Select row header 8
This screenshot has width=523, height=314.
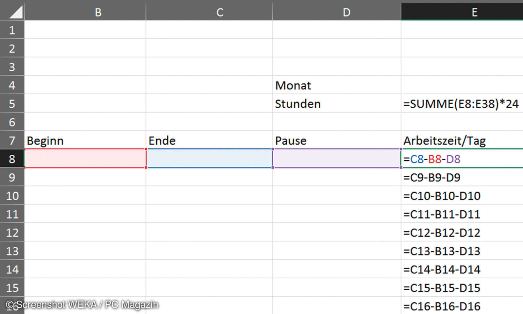pos(12,159)
